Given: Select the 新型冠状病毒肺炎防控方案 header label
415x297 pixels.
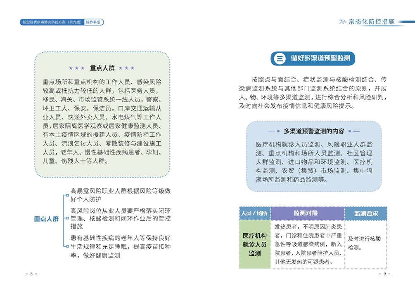Looking at the screenshot, I should pos(52,22).
